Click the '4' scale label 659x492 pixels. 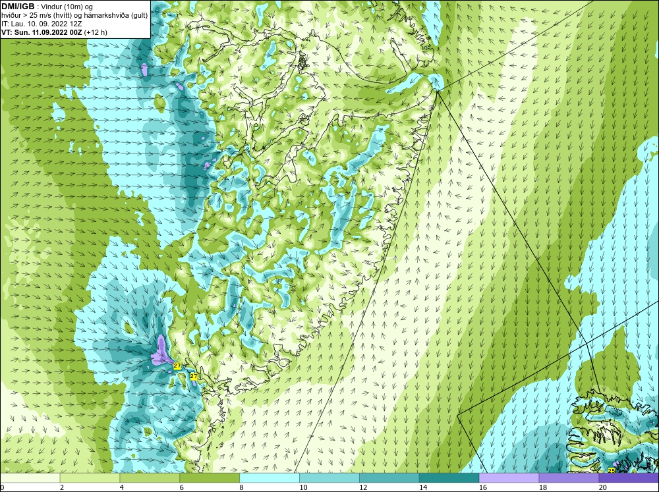tap(121, 487)
